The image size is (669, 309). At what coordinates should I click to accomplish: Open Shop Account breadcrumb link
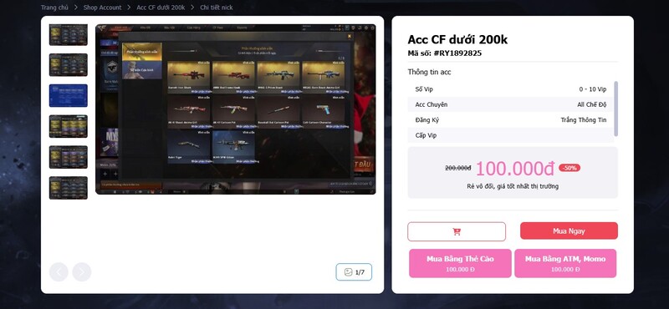(x=102, y=8)
